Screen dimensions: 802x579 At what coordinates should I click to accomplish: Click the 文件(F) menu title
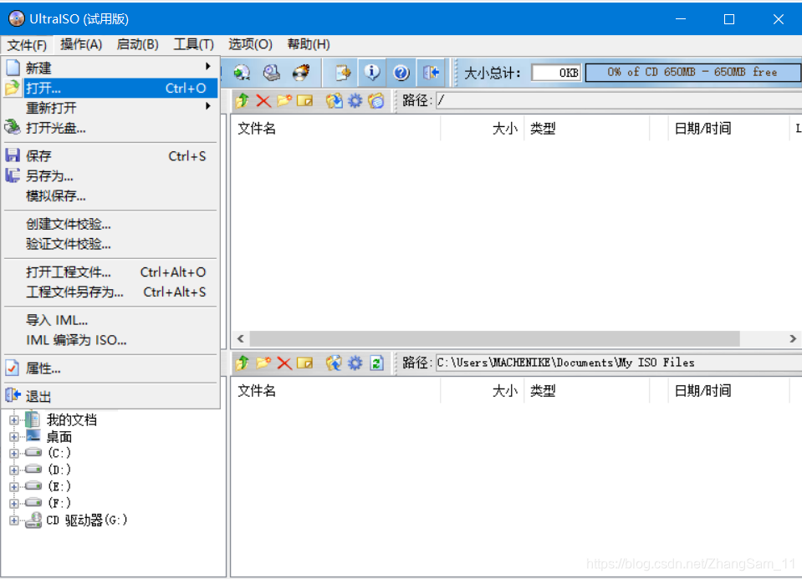27,45
